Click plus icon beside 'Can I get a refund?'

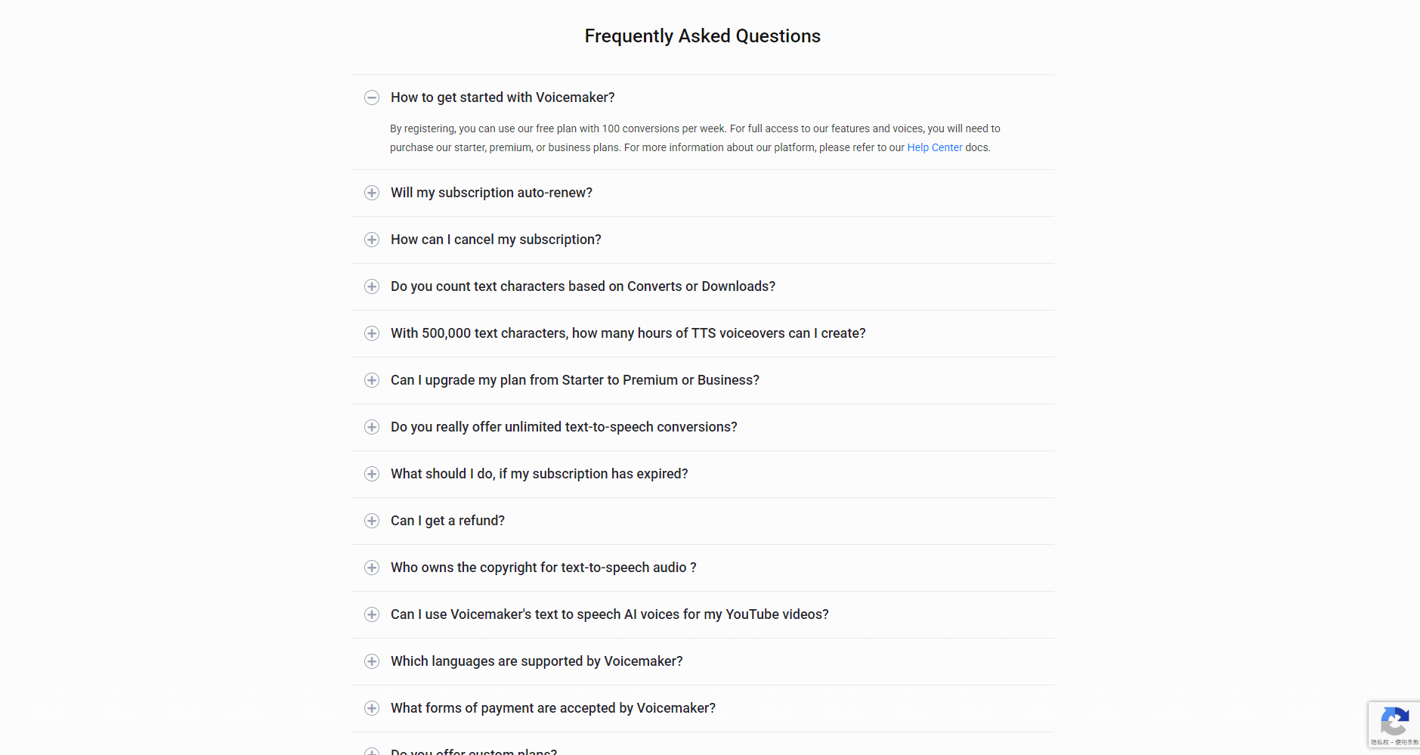372,521
